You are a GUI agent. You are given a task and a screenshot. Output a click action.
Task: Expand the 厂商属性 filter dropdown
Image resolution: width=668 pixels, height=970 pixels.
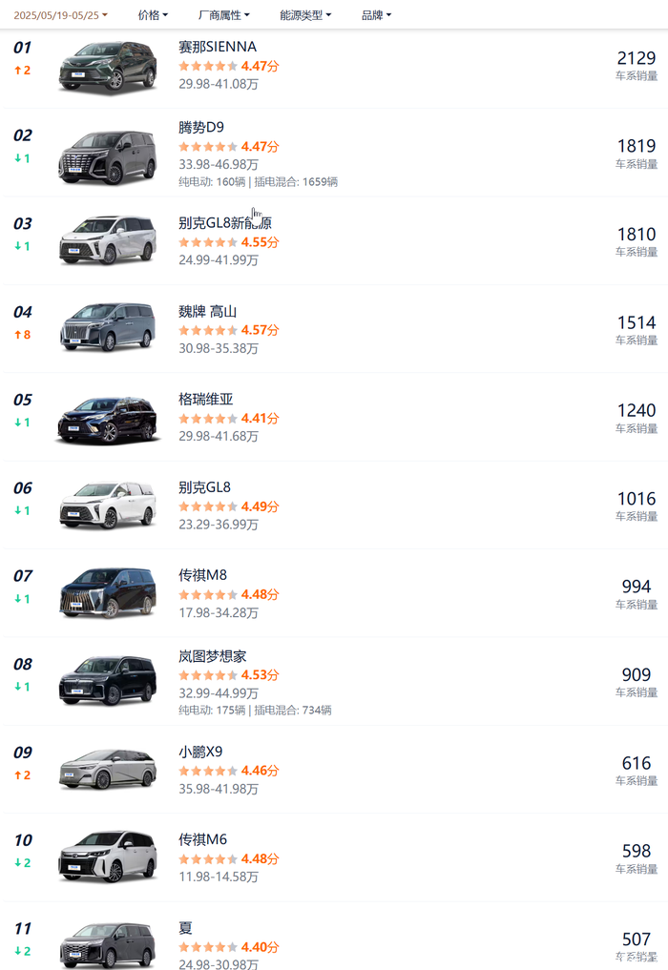click(x=223, y=15)
